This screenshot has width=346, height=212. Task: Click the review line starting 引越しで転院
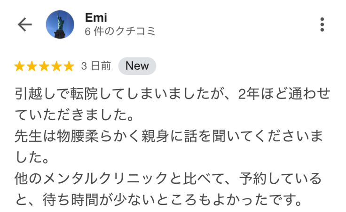coord(173,93)
